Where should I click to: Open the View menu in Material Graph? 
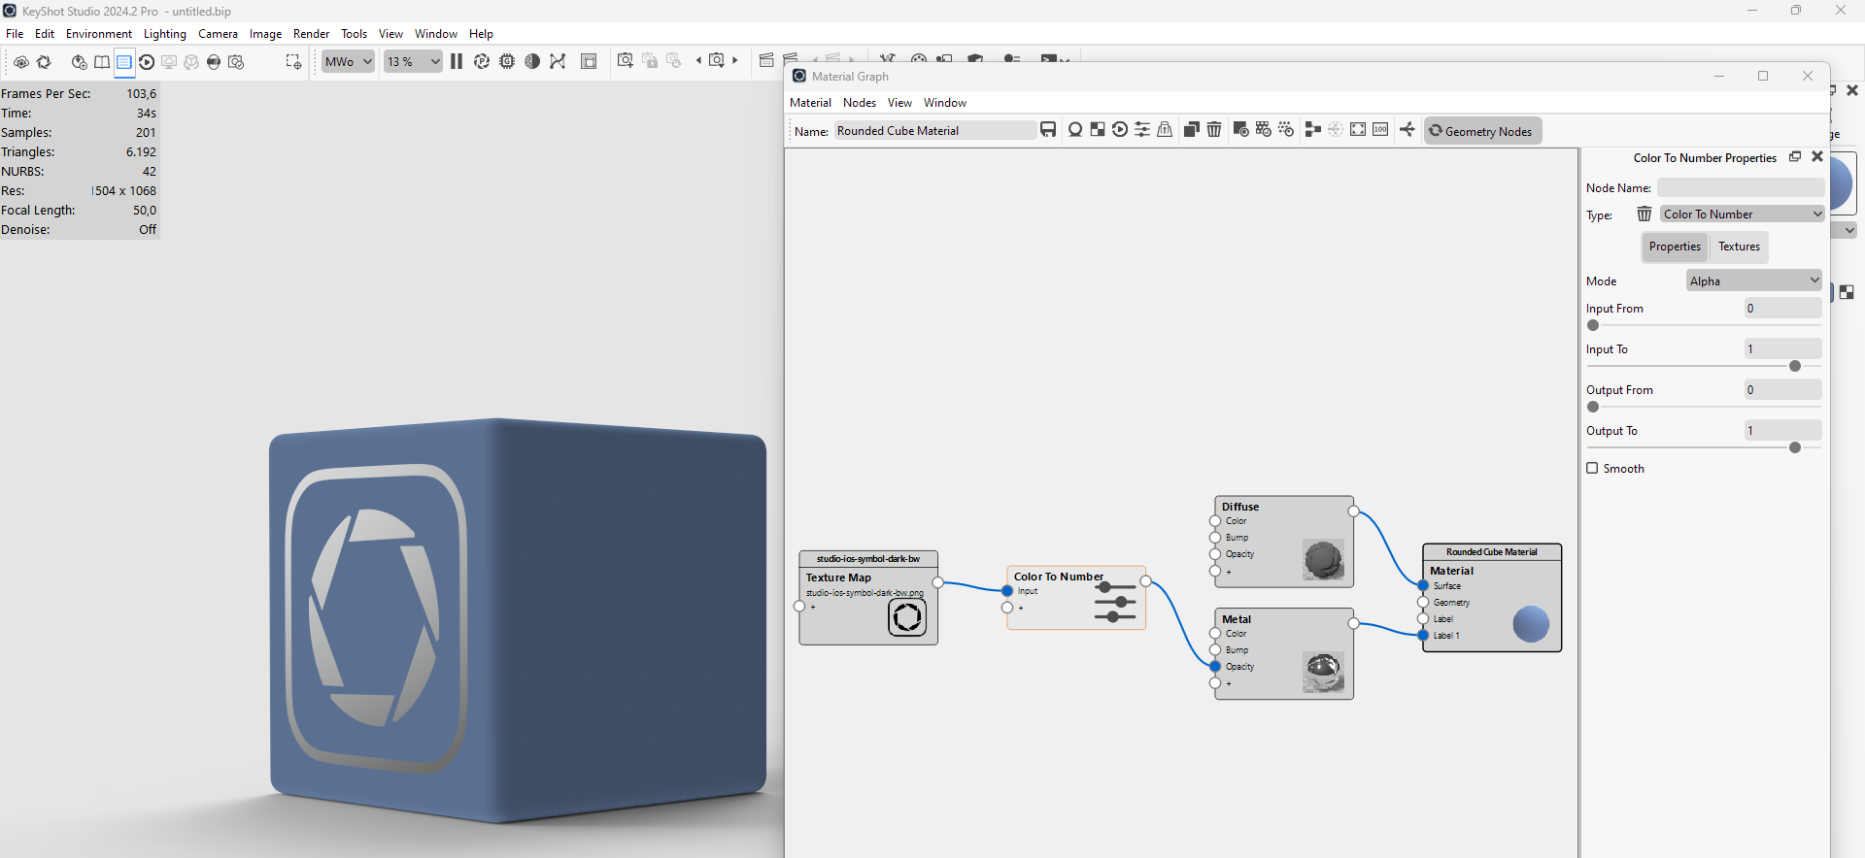(x=899, y=102)
